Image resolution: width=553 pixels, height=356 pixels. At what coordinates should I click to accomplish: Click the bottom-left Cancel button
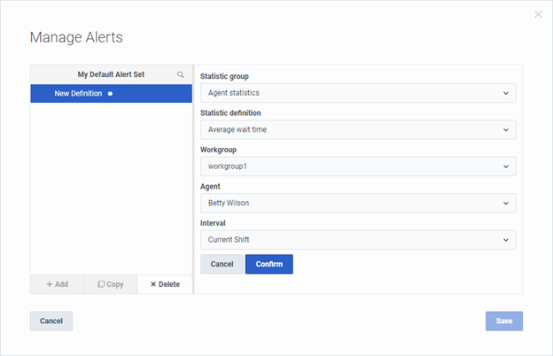point(51,321)
